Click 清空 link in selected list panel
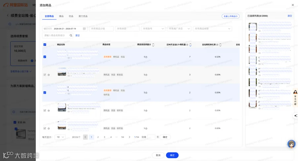The width and height of the screenshot is (298, 161). [290, 16]
